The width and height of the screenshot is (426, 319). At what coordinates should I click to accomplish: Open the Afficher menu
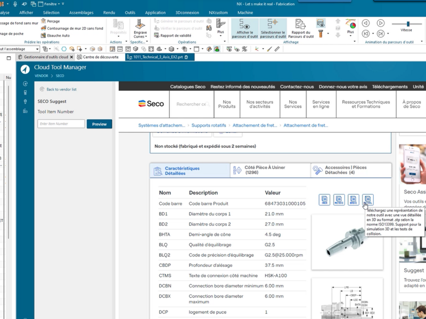pos(26,12)
